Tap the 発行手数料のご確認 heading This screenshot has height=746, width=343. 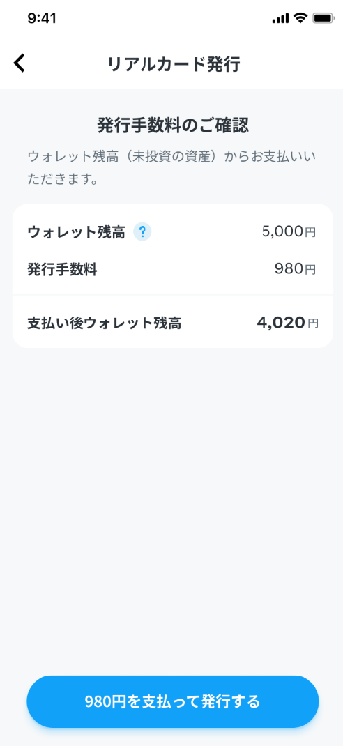tap(173, 126)
